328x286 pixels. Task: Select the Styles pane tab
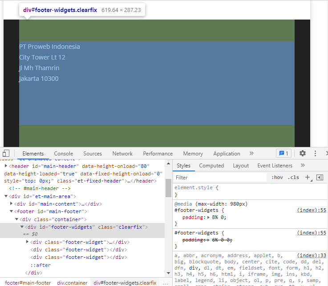click(x=183, y=166)
